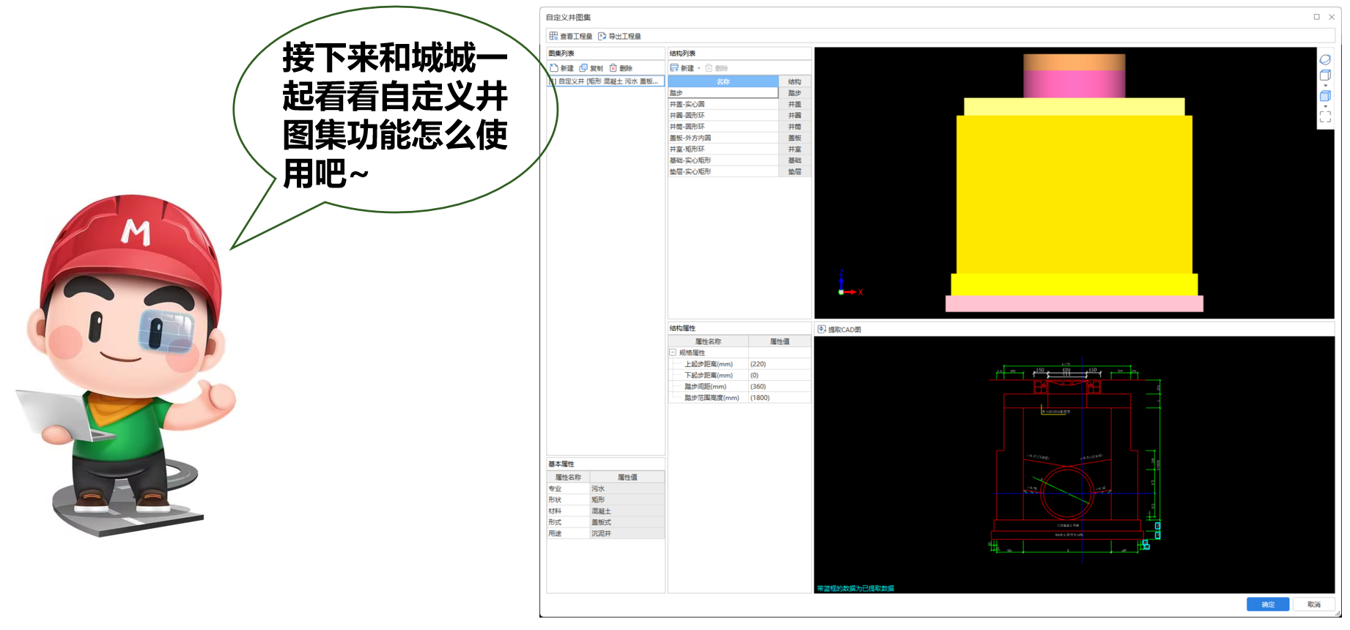This screenshot has width=1350, height=630.
Task: Click the 形状 value 矩形
Action: coord(627,500)
